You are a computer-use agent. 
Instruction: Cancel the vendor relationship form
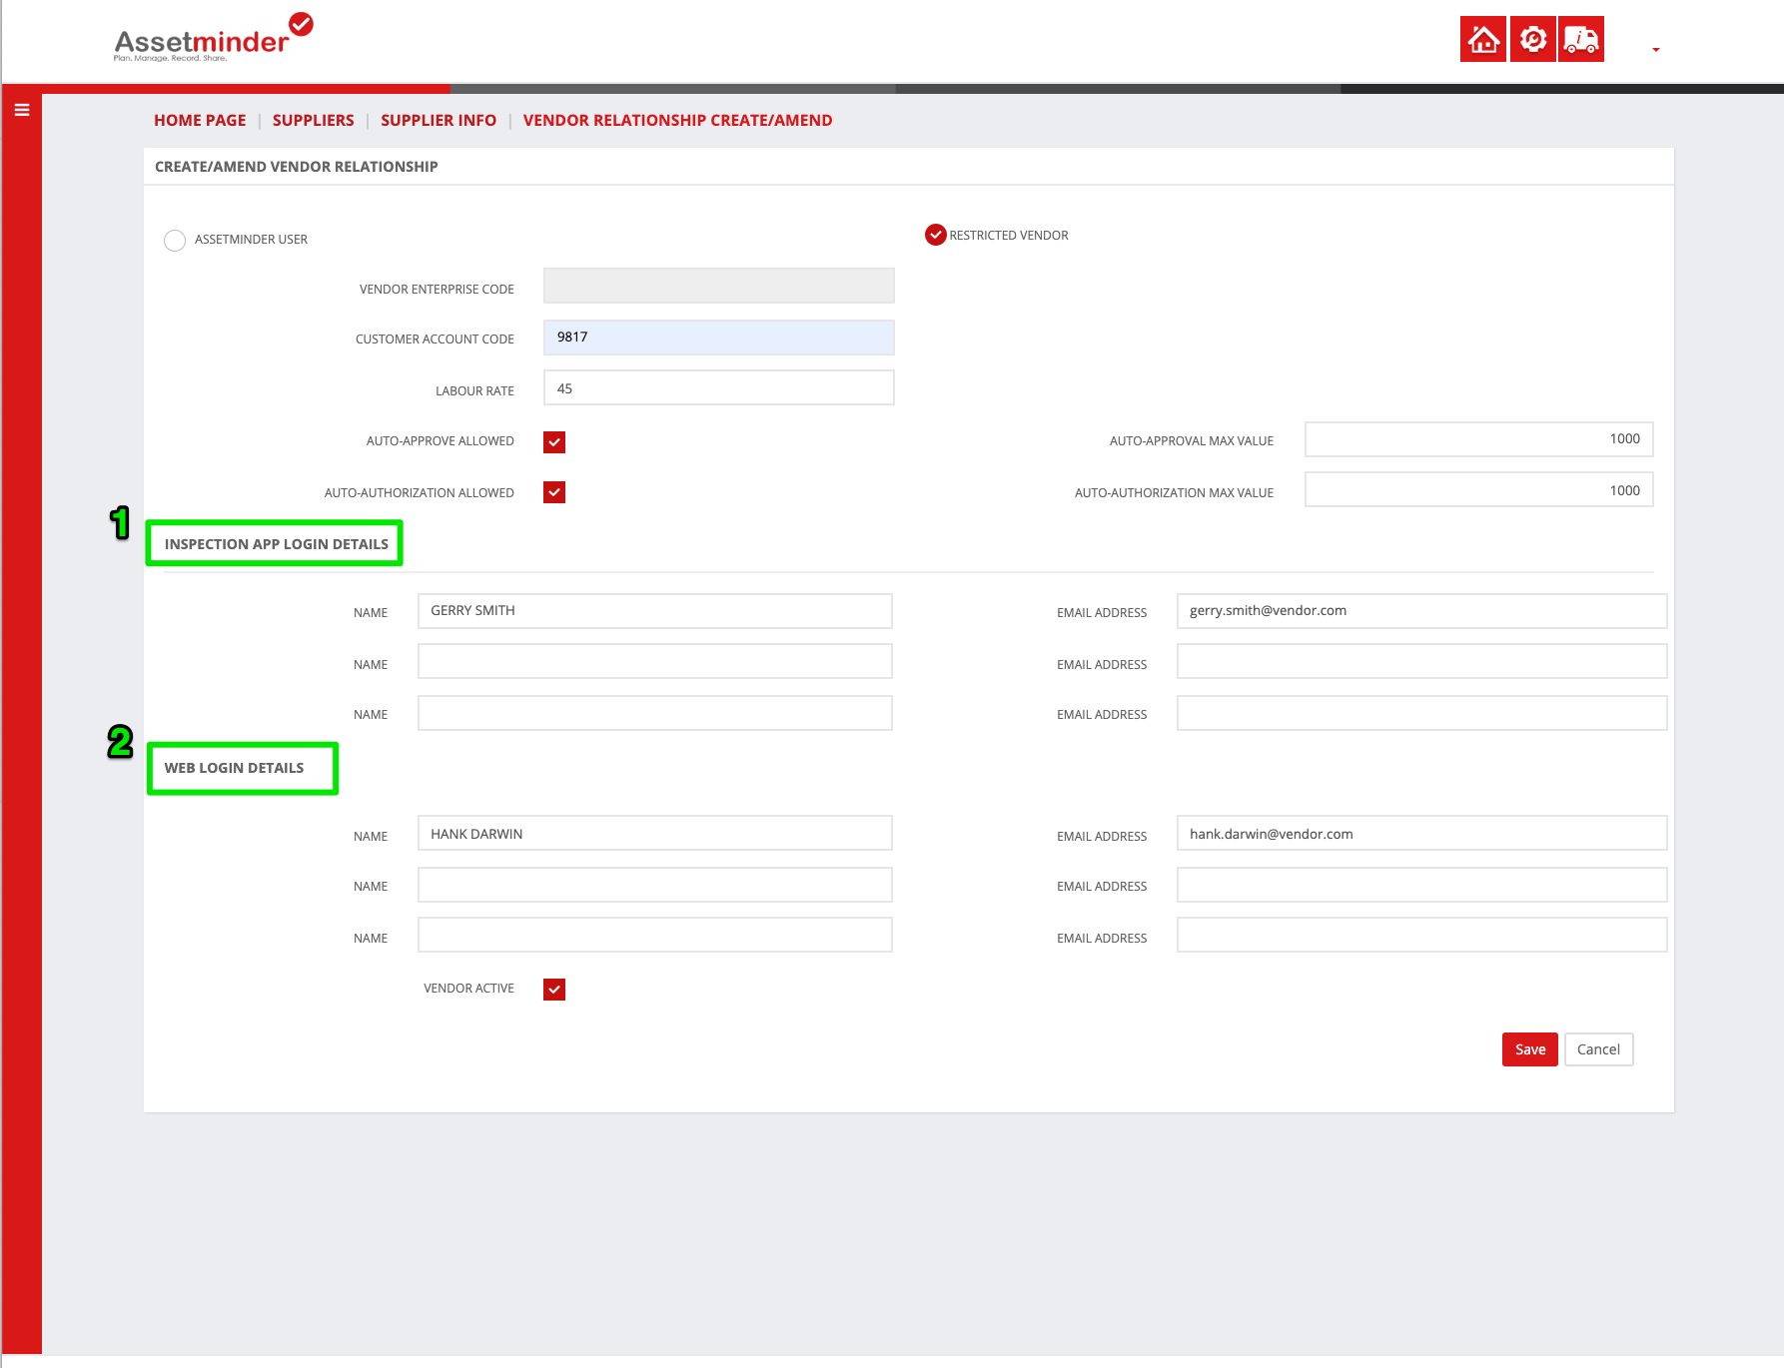(x=1598, y=1049)
